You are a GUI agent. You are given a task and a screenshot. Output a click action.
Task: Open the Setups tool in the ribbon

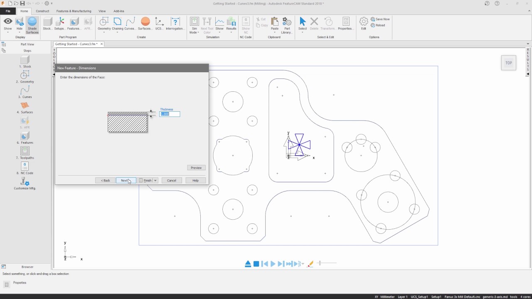pos(59,24)
